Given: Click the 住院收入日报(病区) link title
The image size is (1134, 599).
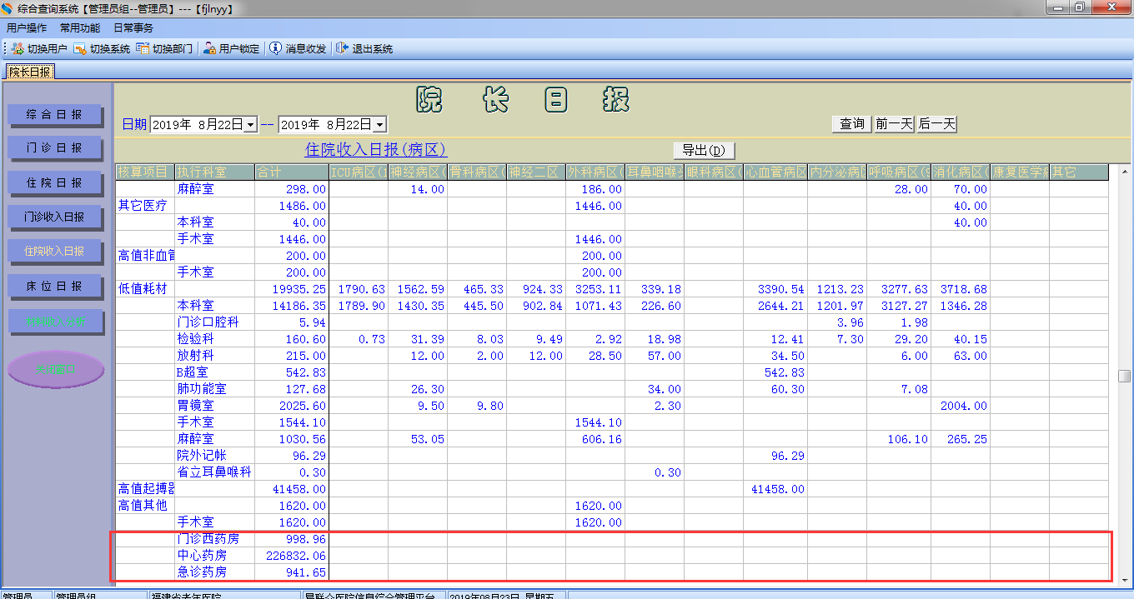Looking at the screenshot, I should click(376, 150).
